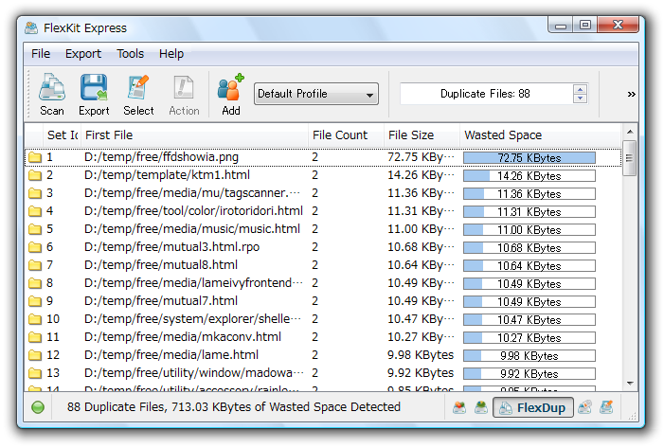Select the irotoridori.html file path
The image size is (664, 448).
pos(193,211)
